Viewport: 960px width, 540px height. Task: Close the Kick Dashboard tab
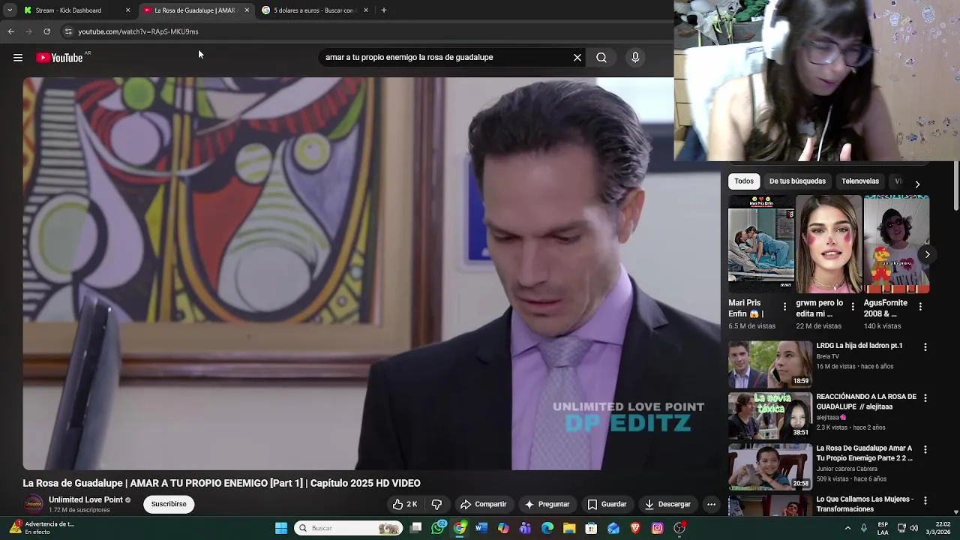pos(127,10)
